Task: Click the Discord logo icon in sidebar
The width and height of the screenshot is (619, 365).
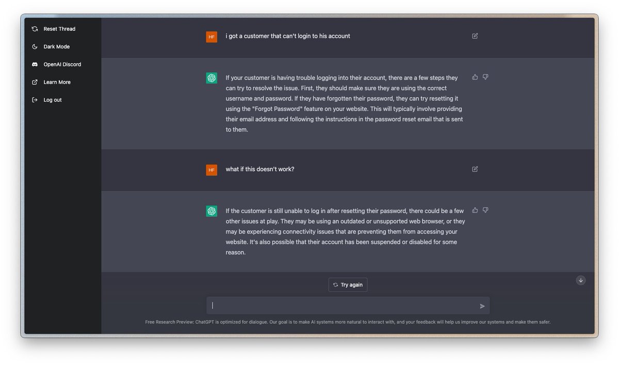Action: tap(35, 64)
